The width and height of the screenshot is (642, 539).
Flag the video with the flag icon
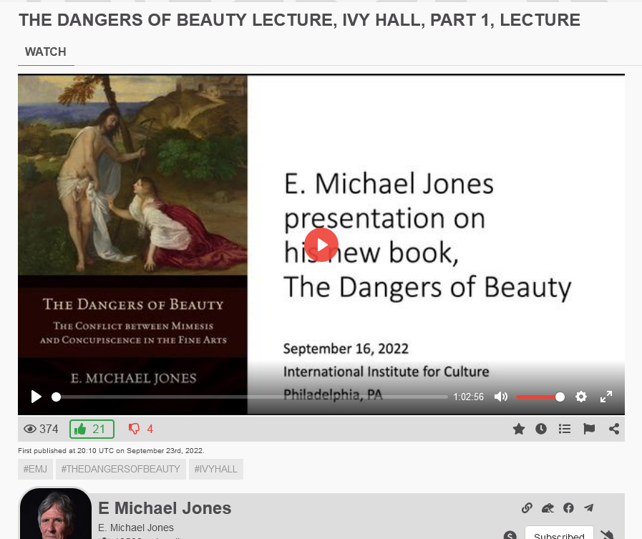589,429
